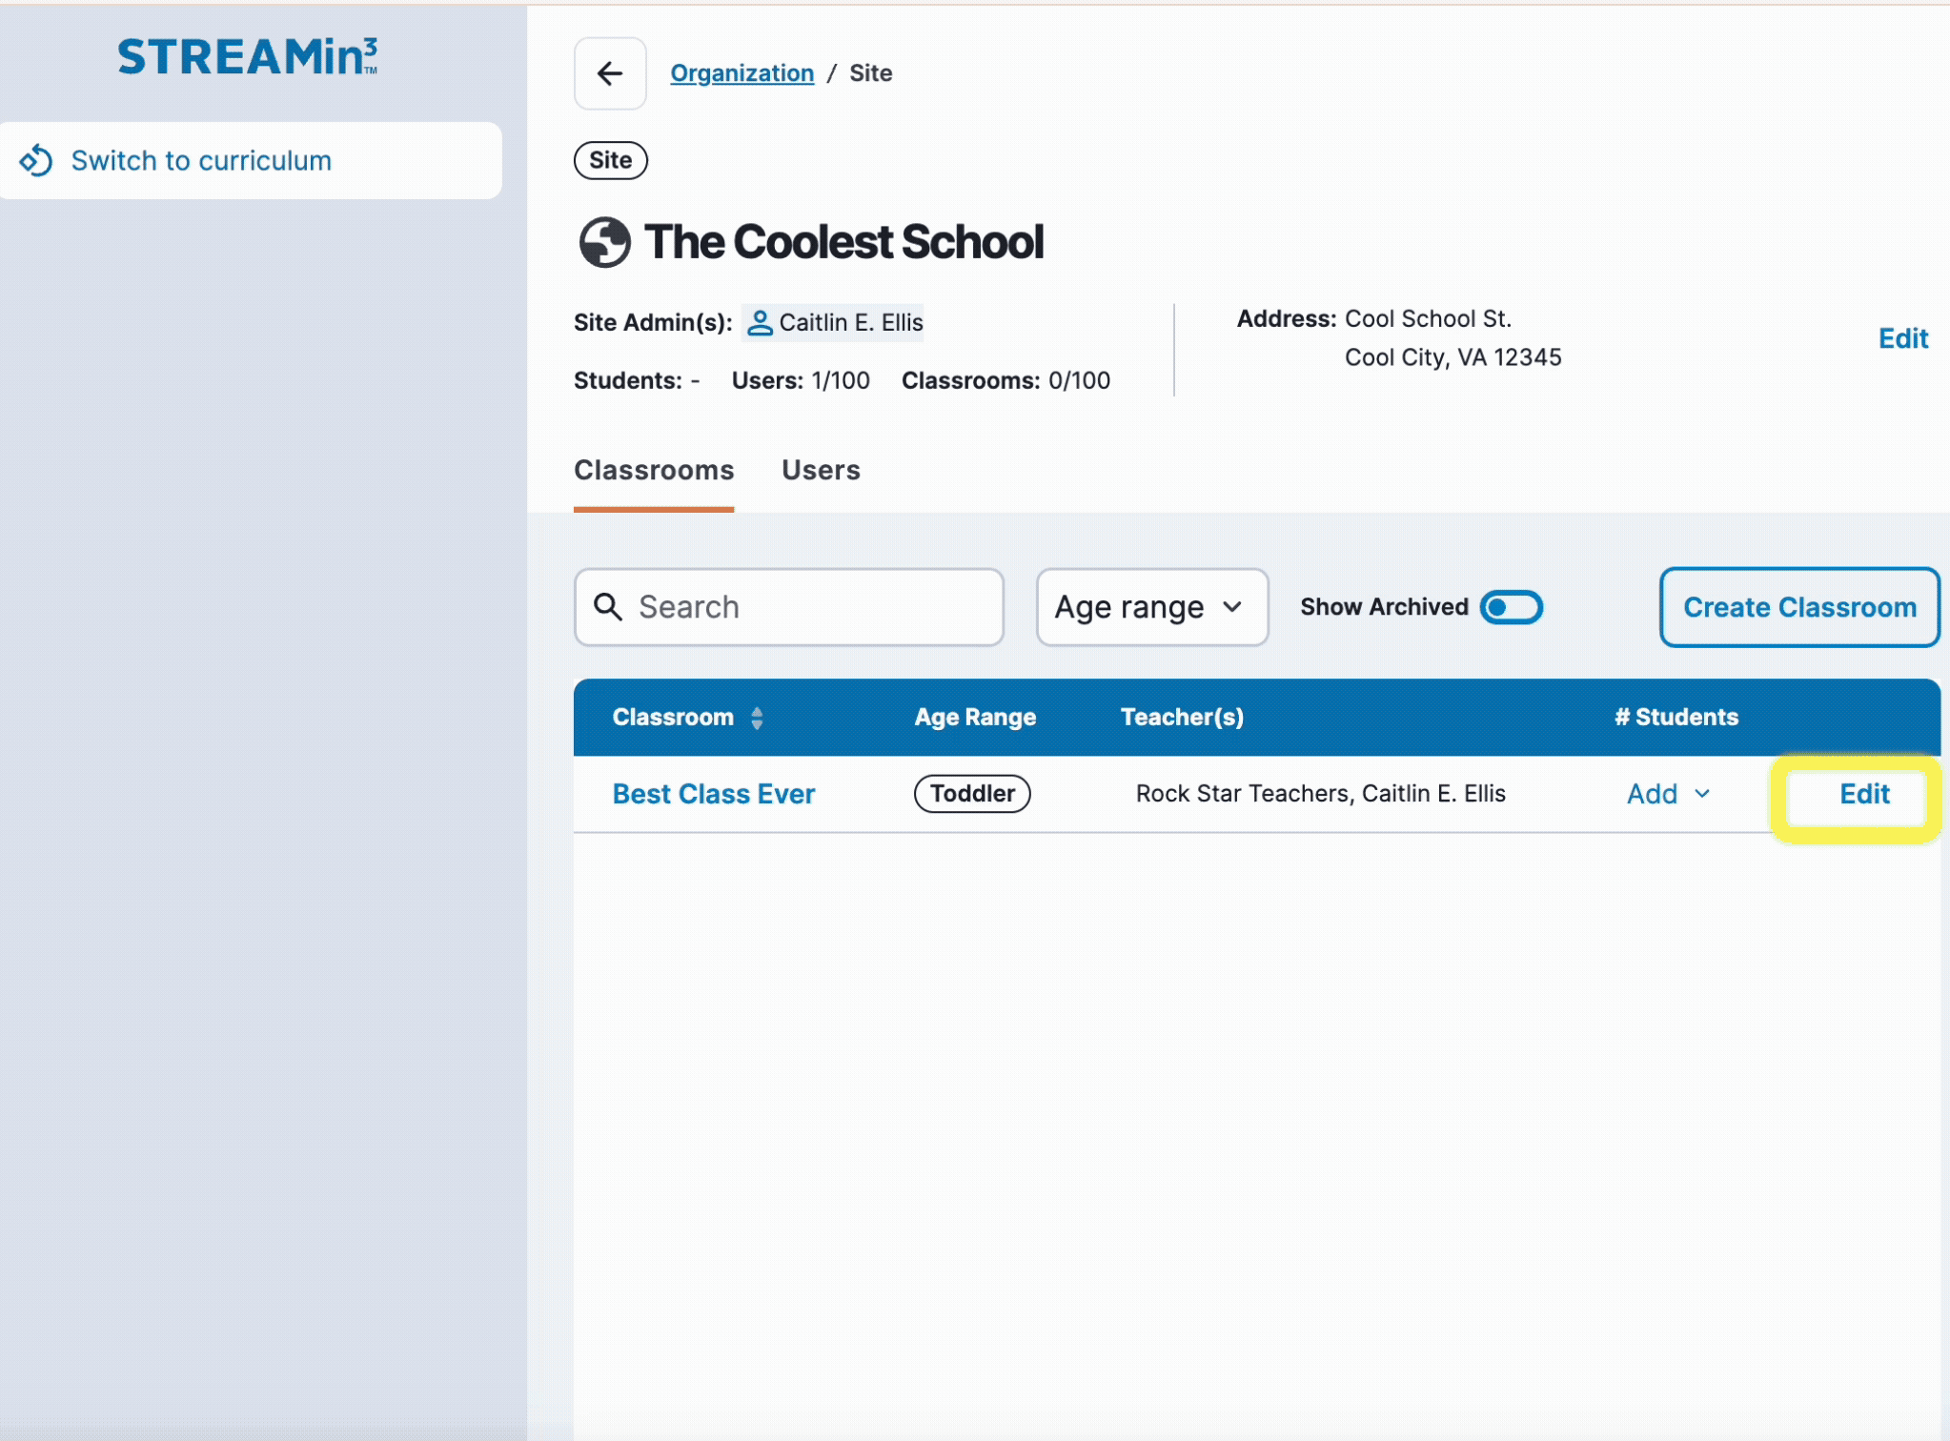Click Create Classroom button
This screenshot has width=1950, height=1441.
pos(1799,607)
